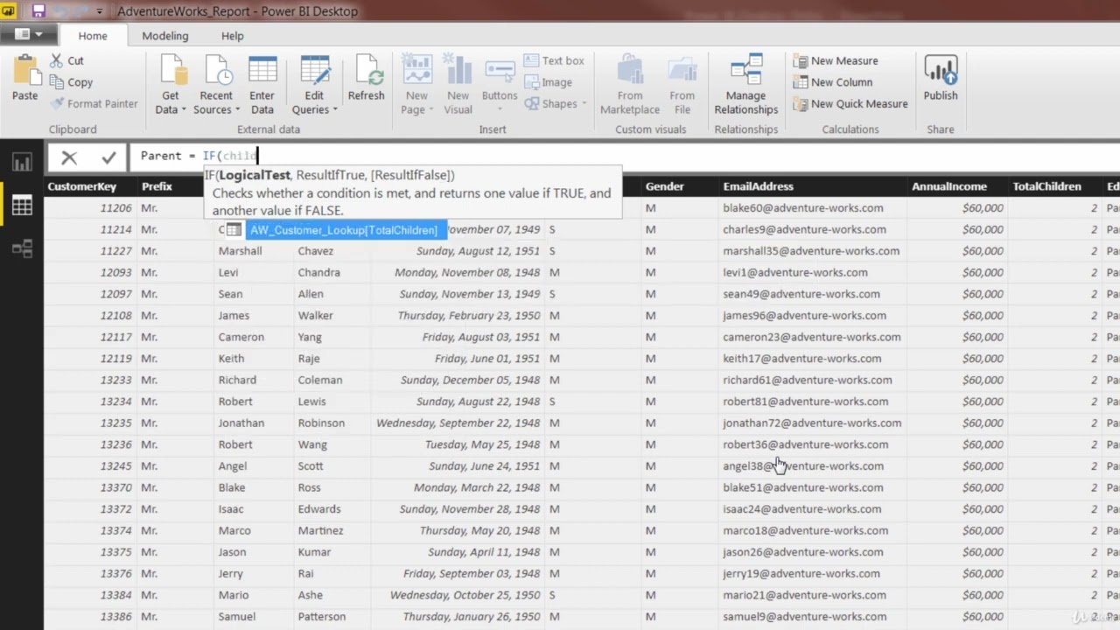Switch to Relationships view in sidebar
Viewport: 1120px width, 630px height.
coord(22,249)
